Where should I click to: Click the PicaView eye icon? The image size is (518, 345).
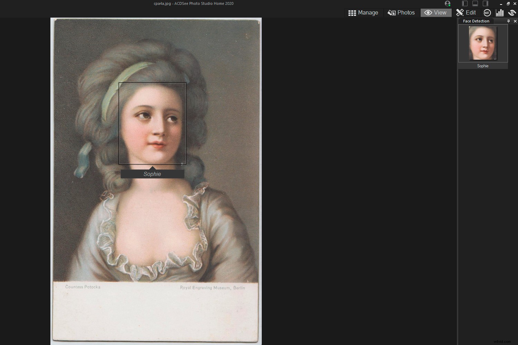[x=512, y=13]
